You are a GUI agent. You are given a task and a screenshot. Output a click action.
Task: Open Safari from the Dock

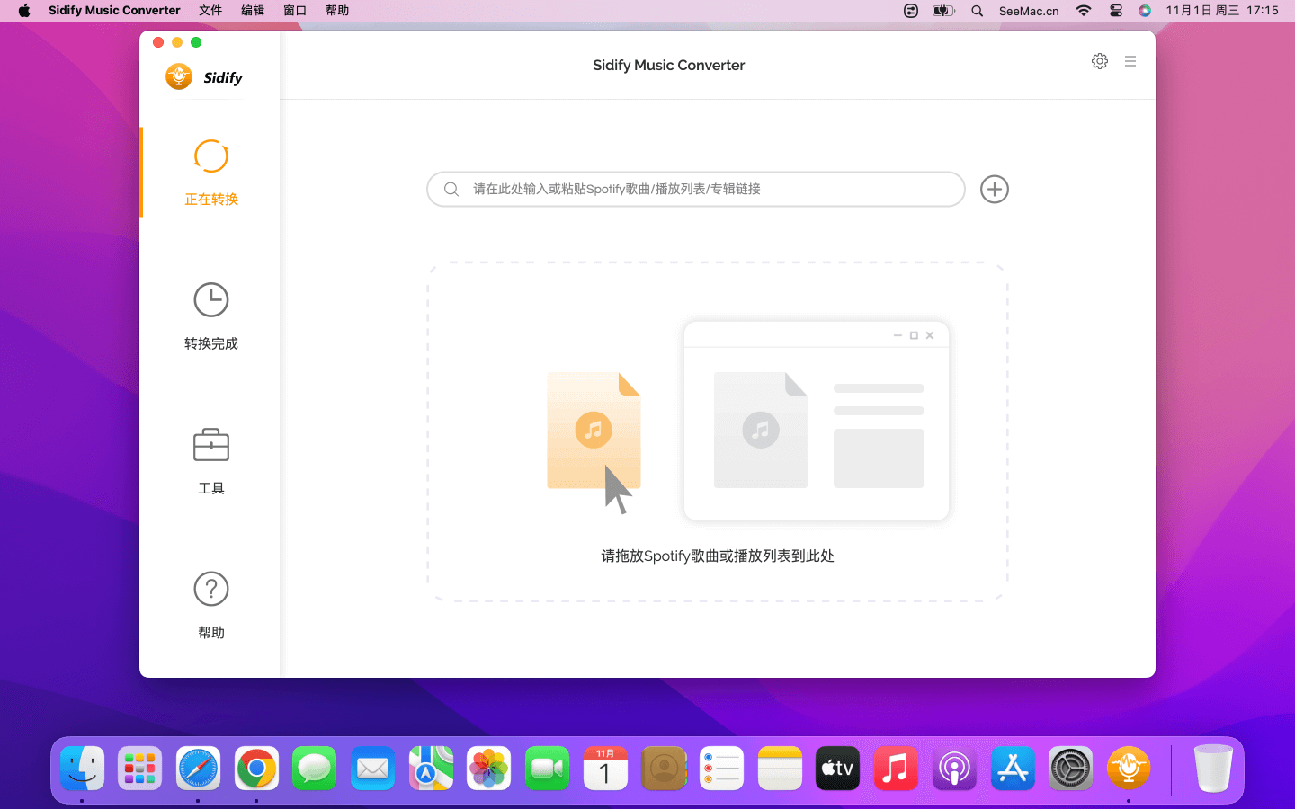click(198, 769)
